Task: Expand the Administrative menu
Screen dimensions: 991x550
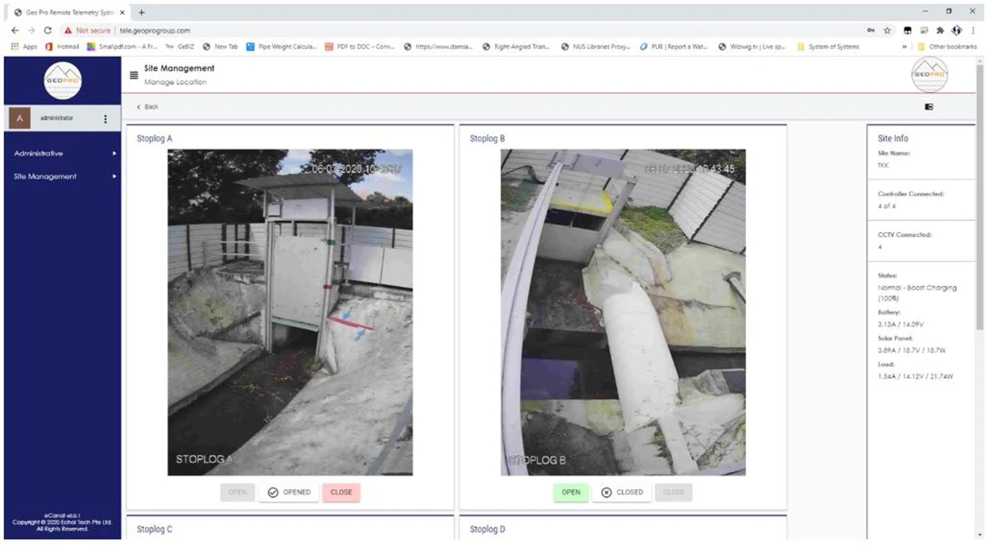Action: click(63, 153)
